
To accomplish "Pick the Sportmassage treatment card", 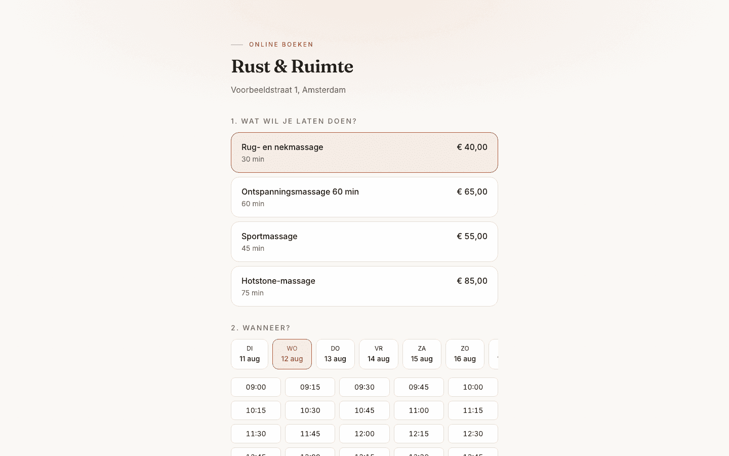I will click(x=364, y=242).
